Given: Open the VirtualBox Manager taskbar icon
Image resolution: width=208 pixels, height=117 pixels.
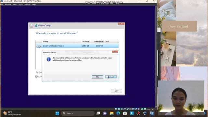Looking at the screenshot, I should [145, 113].
